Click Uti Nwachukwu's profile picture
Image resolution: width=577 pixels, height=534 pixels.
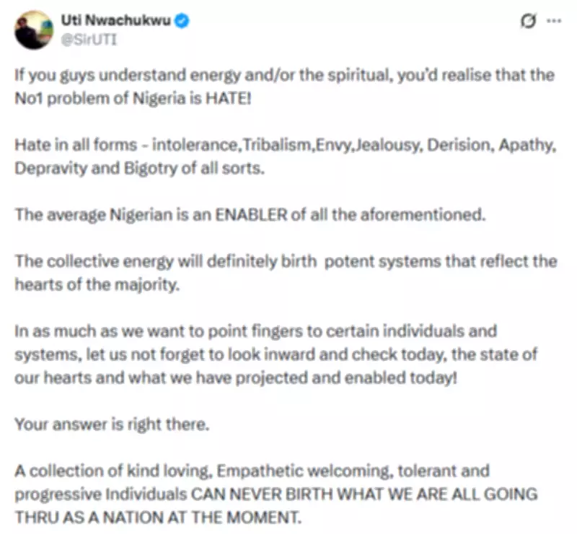pos(31,24)
